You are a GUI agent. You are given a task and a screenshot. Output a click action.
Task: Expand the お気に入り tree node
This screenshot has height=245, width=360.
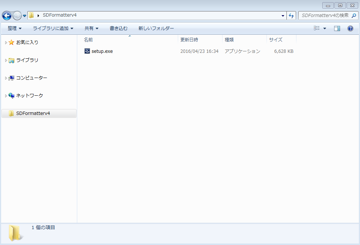pyautogui.click(x=6, y=42)
